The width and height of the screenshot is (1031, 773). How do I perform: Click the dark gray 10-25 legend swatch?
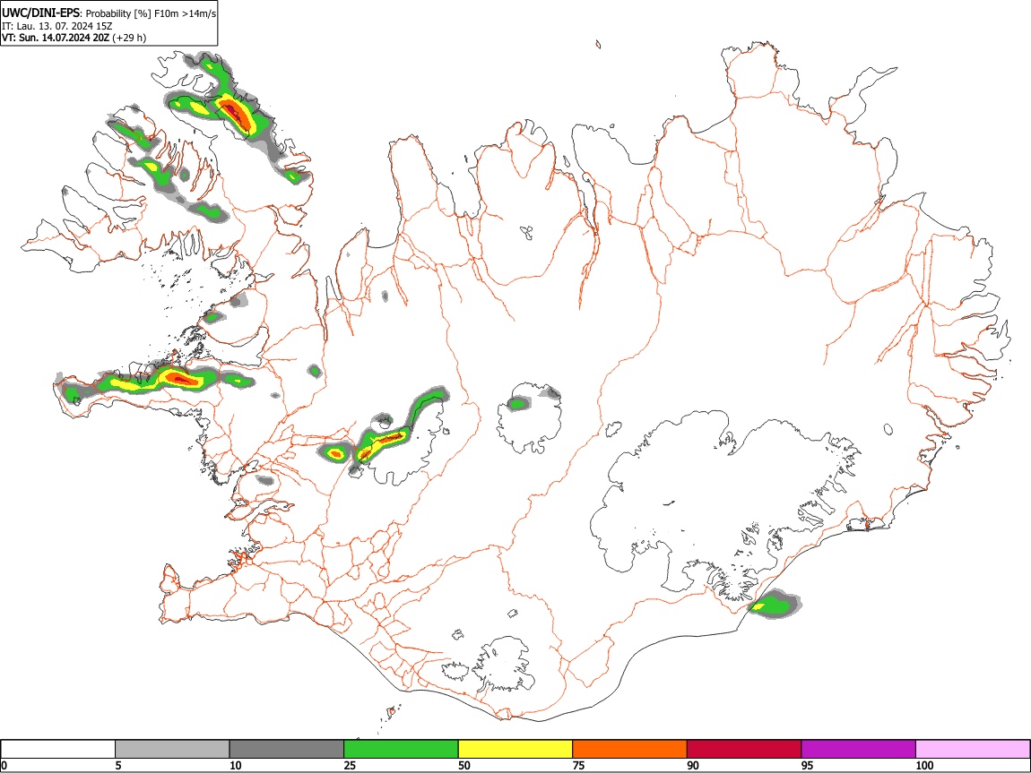click(x=287, y=750)
